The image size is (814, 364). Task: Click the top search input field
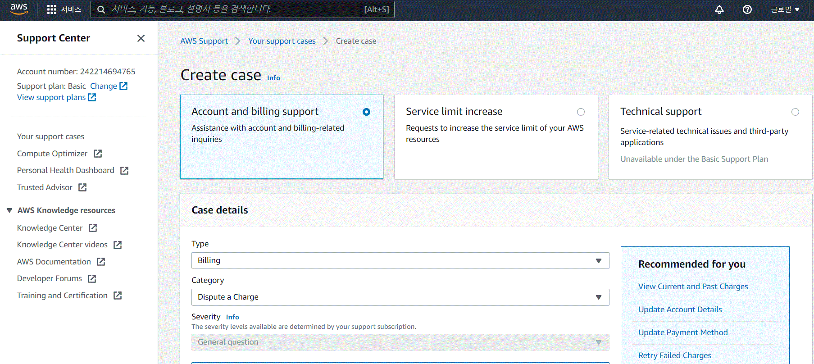coord(242,9)
